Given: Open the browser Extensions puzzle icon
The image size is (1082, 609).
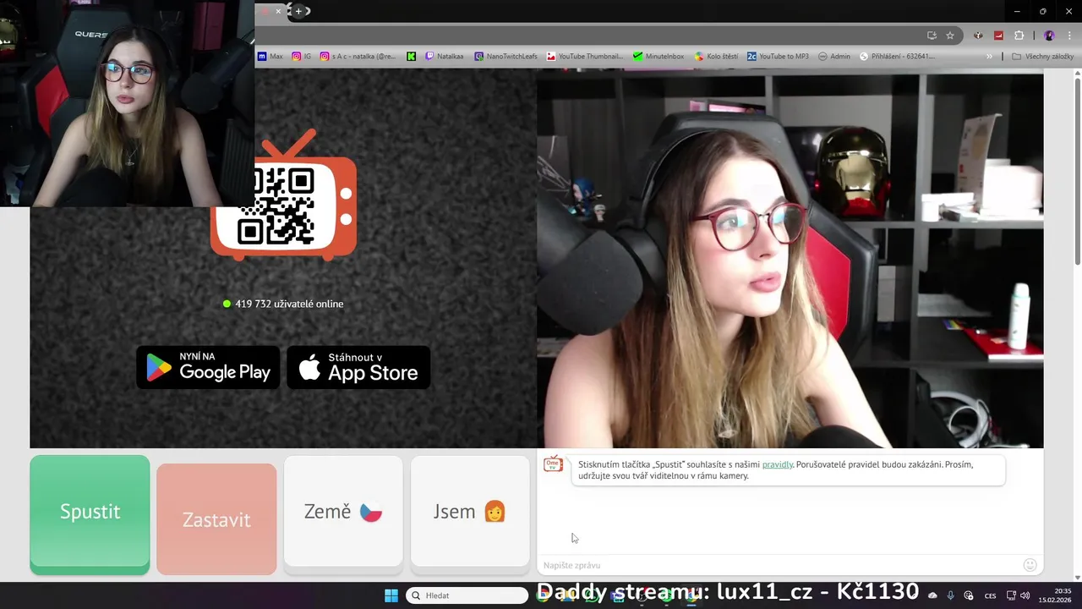Looking at the screenshot, I should click(1019, 36).
